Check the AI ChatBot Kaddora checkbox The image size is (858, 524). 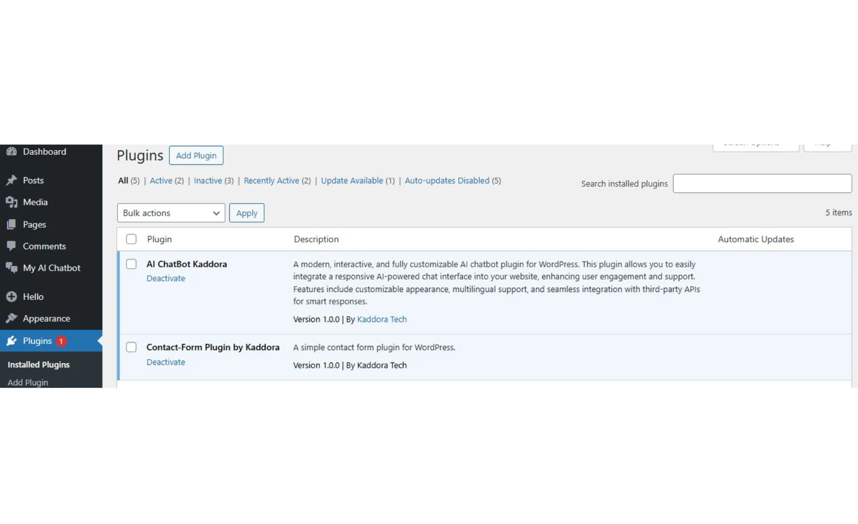pos(131,264)
